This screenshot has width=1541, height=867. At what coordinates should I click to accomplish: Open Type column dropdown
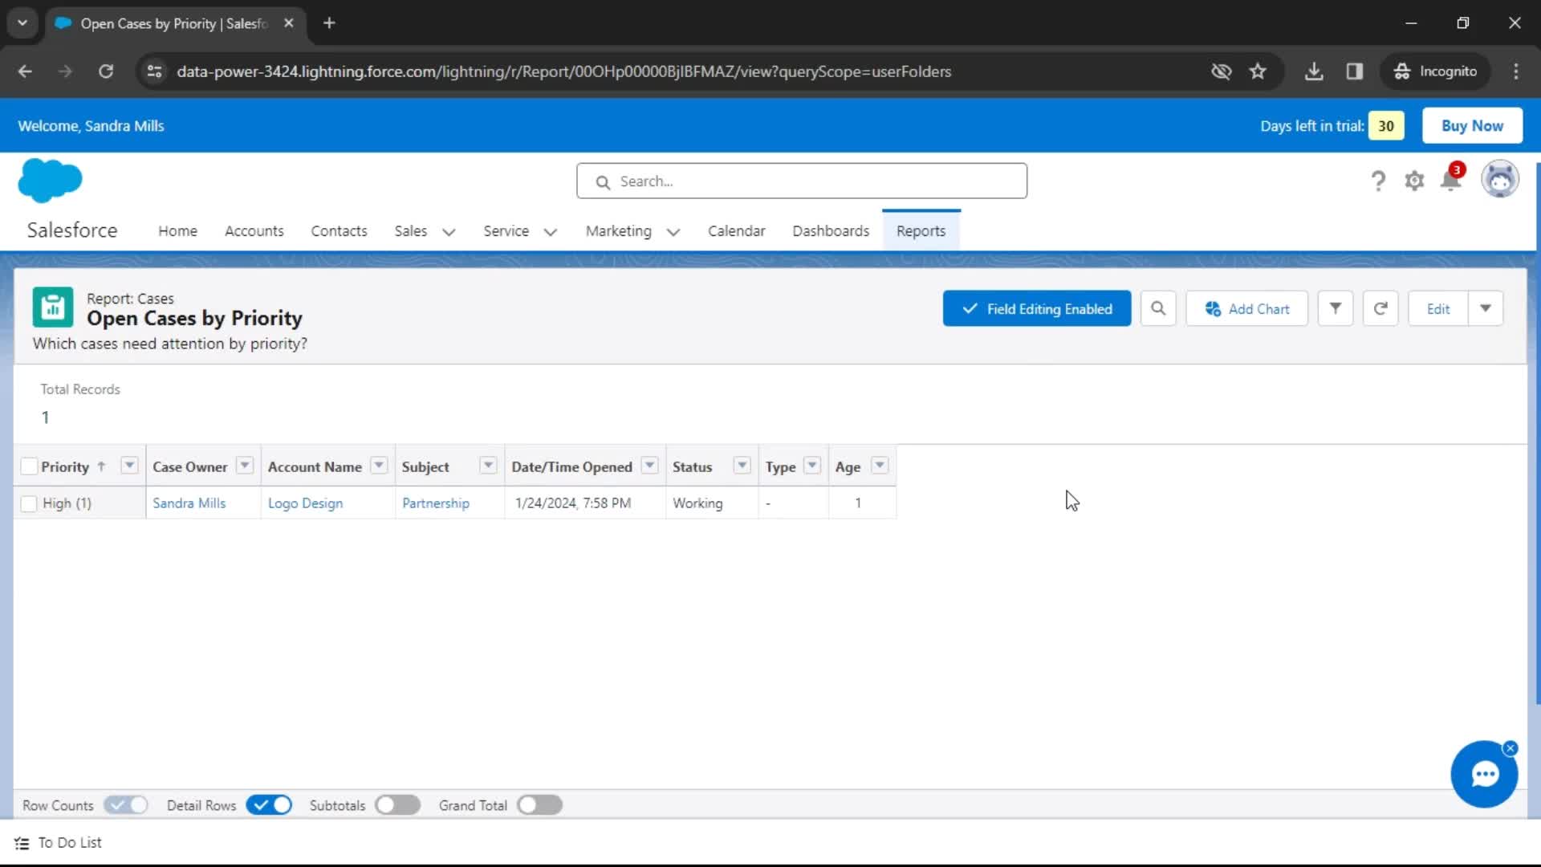tap(812, 466)
